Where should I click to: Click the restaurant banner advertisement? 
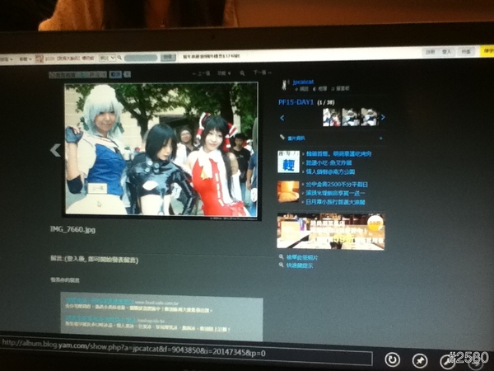(330, 230)
